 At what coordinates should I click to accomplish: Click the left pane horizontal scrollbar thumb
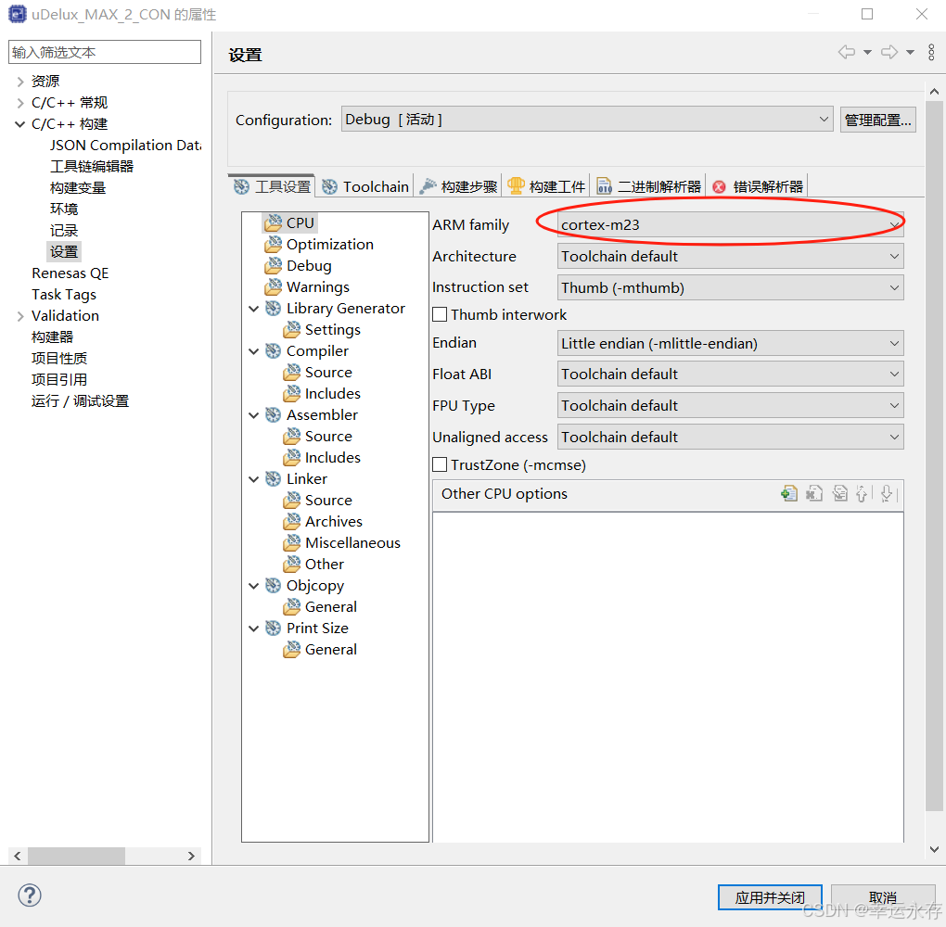[x=76, y=856]
